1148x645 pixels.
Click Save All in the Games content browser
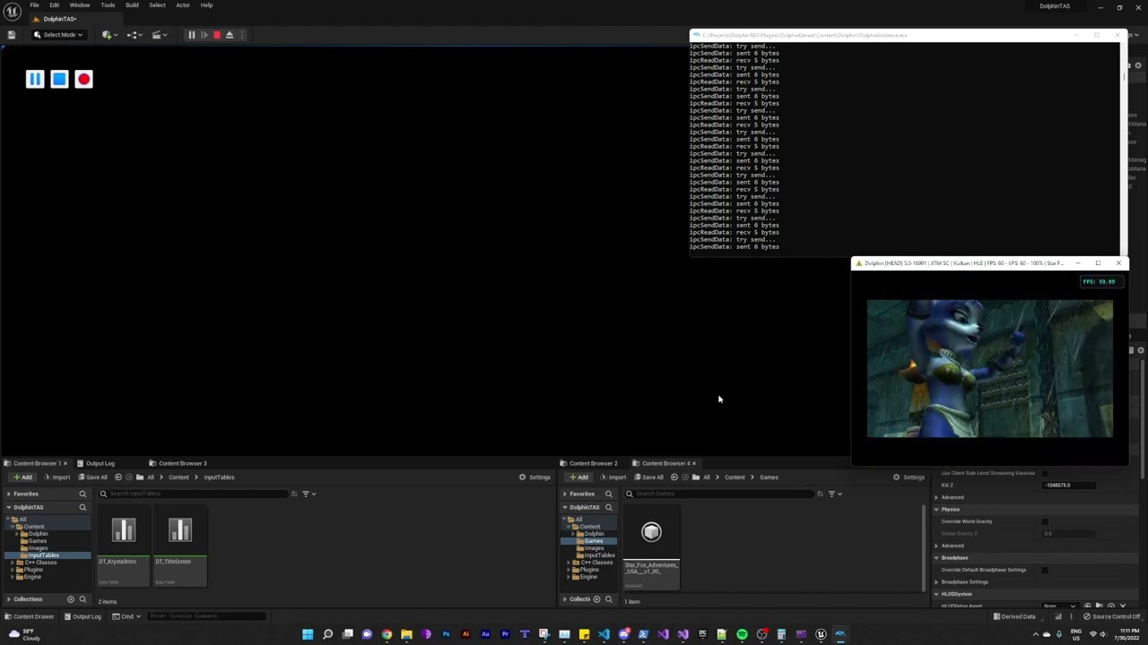click(x=648, y=477)
